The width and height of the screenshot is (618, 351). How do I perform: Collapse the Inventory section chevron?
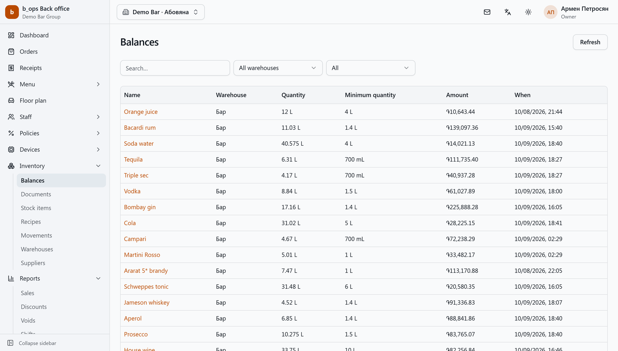pyautogui.click(x=98, y=166)
